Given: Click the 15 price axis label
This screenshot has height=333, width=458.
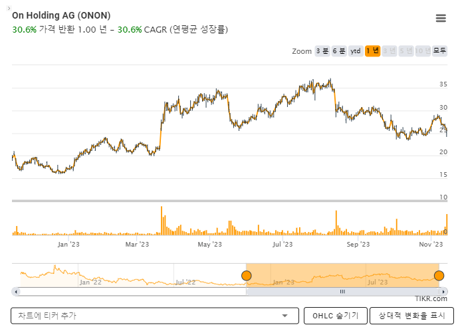Looking at the screenshot, I should click(443, 175).
